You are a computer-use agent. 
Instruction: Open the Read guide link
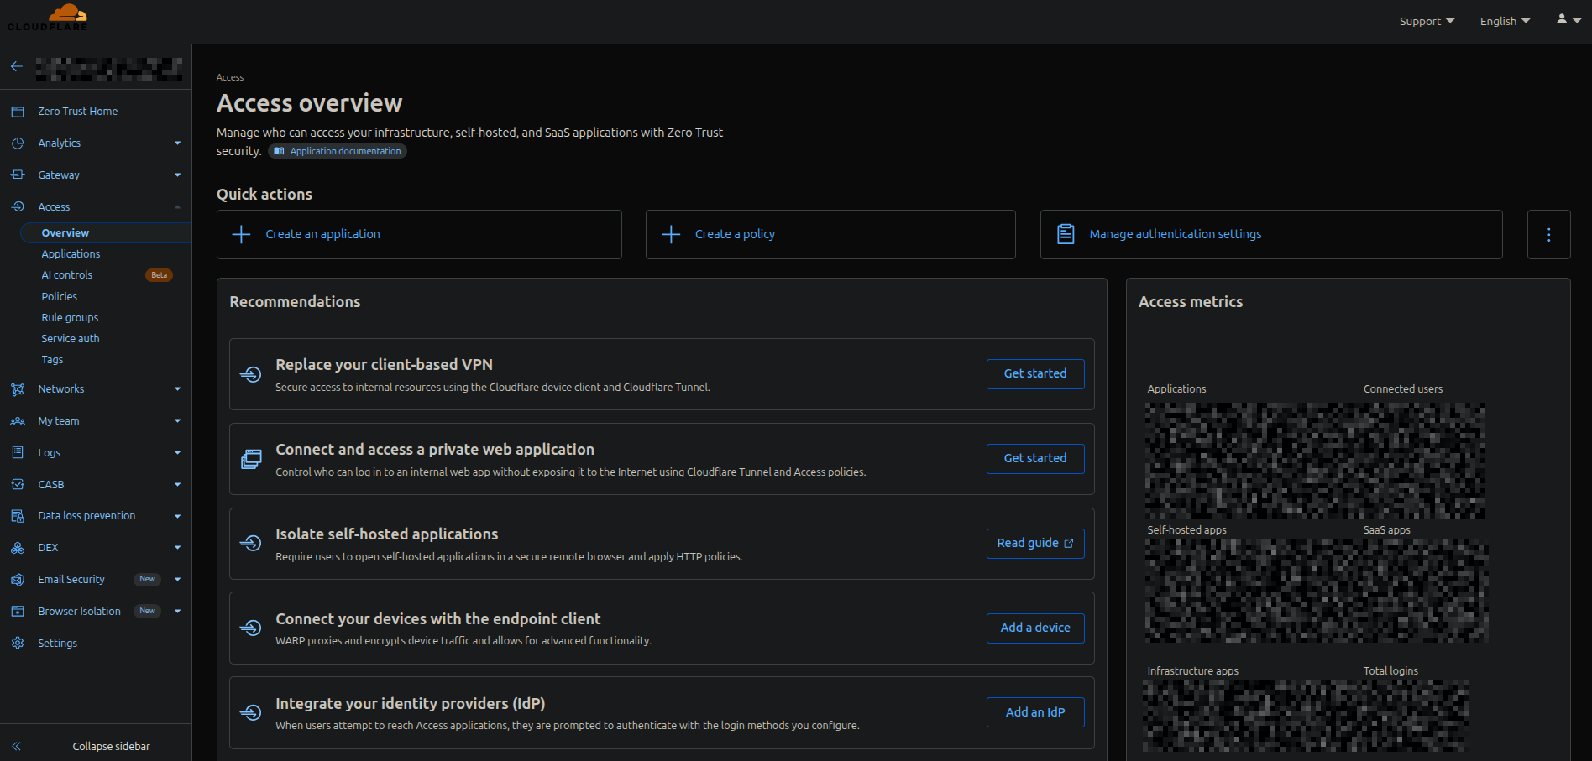(1035, 544)
